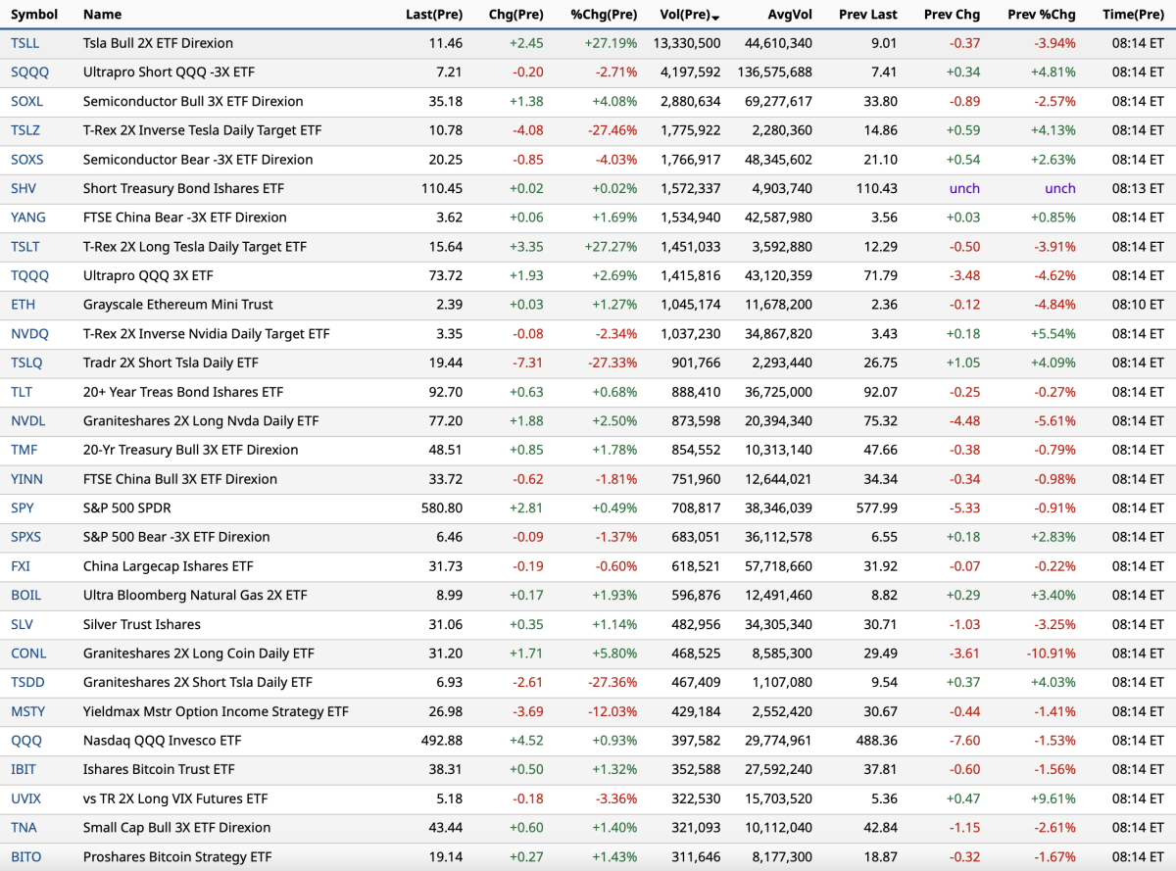The image size is (1176, 871).
Task: Click the BITO ticker link
Action: click(25, 856)
